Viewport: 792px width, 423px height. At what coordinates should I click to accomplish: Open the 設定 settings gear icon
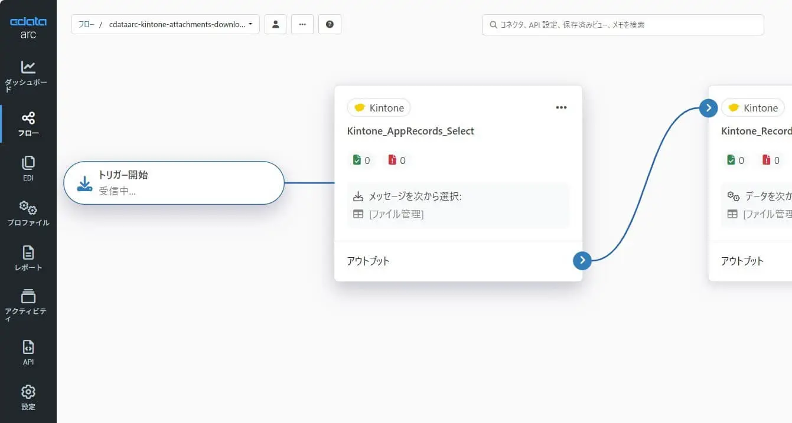pos(28,392)
